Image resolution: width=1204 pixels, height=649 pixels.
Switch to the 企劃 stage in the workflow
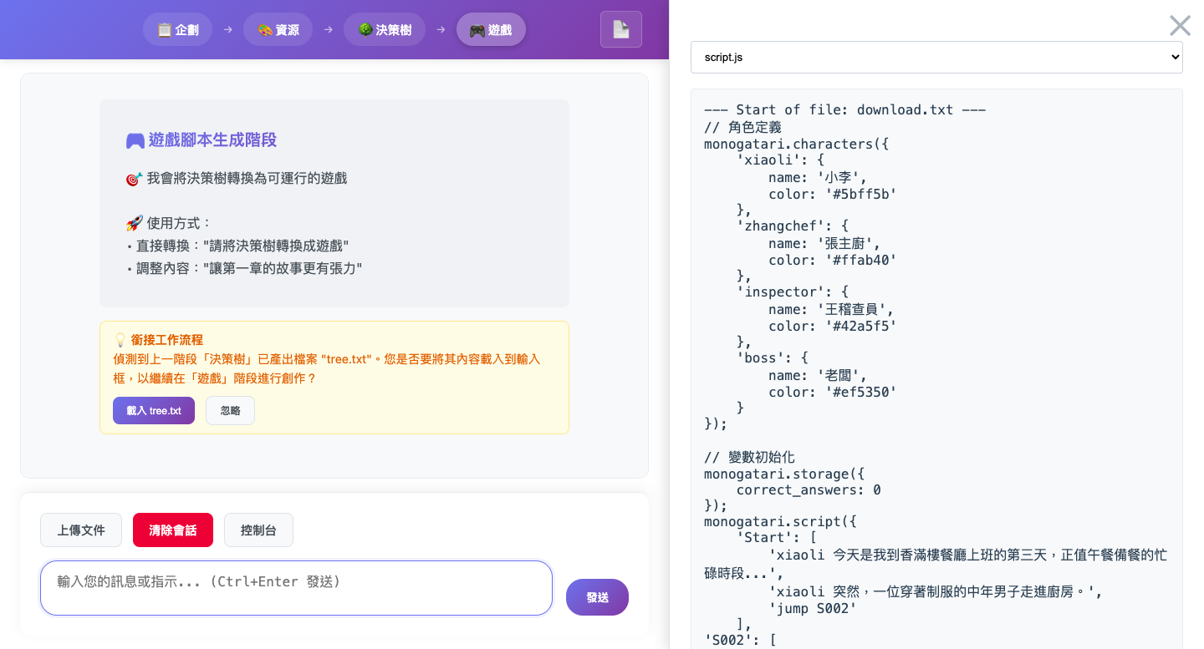[x=177, y=28]
